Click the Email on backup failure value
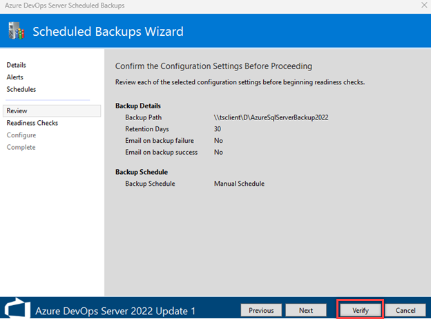This screenshot has width=431, height=319. coord(218,141)
